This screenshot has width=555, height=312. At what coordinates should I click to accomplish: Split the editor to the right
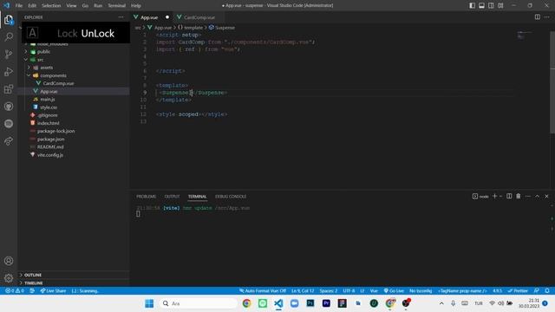538,17
